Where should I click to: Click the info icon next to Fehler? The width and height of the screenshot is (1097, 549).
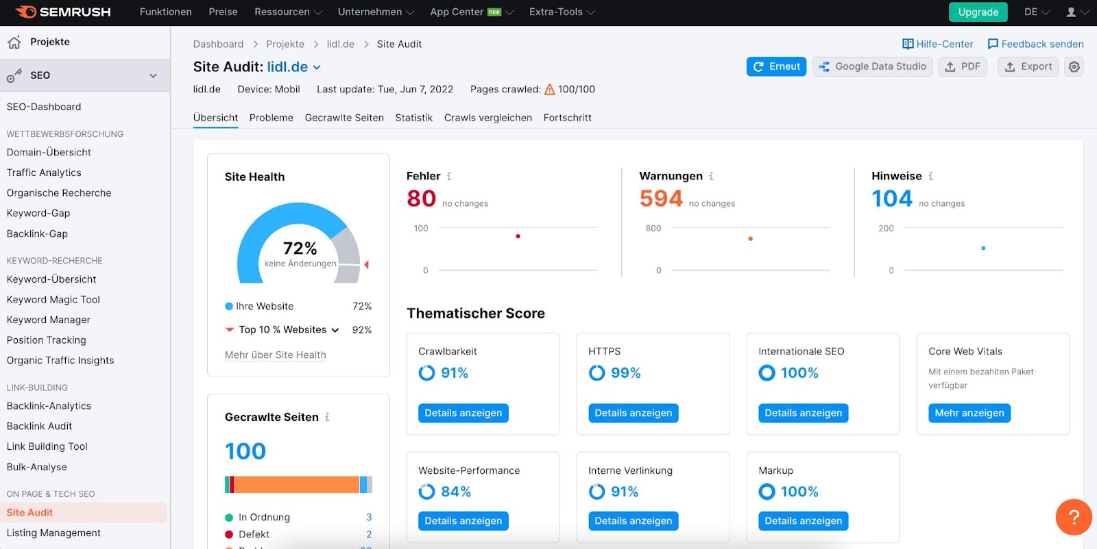[449, 177]
